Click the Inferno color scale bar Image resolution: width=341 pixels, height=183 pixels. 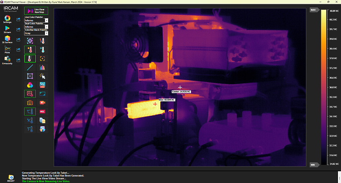(324, 87)
